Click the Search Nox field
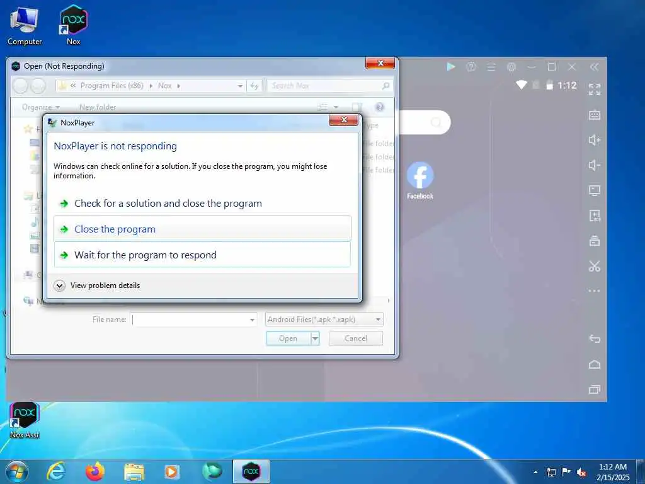 pos(330,86)
